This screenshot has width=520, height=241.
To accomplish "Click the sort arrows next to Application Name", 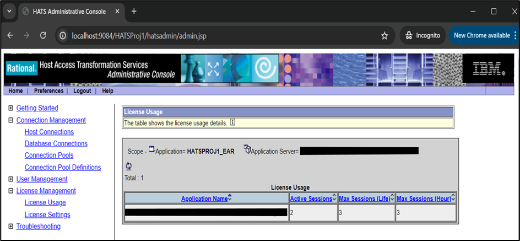I will (230, 199).
